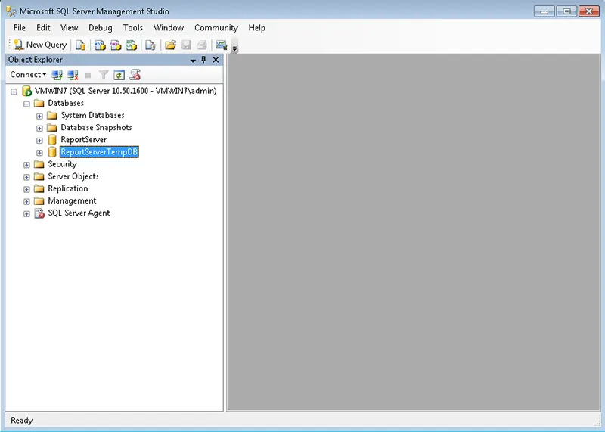Start an Analysis Services XMLA query
Image resolution: width=605 pixels, height=432 pixels.
point(132,45)
